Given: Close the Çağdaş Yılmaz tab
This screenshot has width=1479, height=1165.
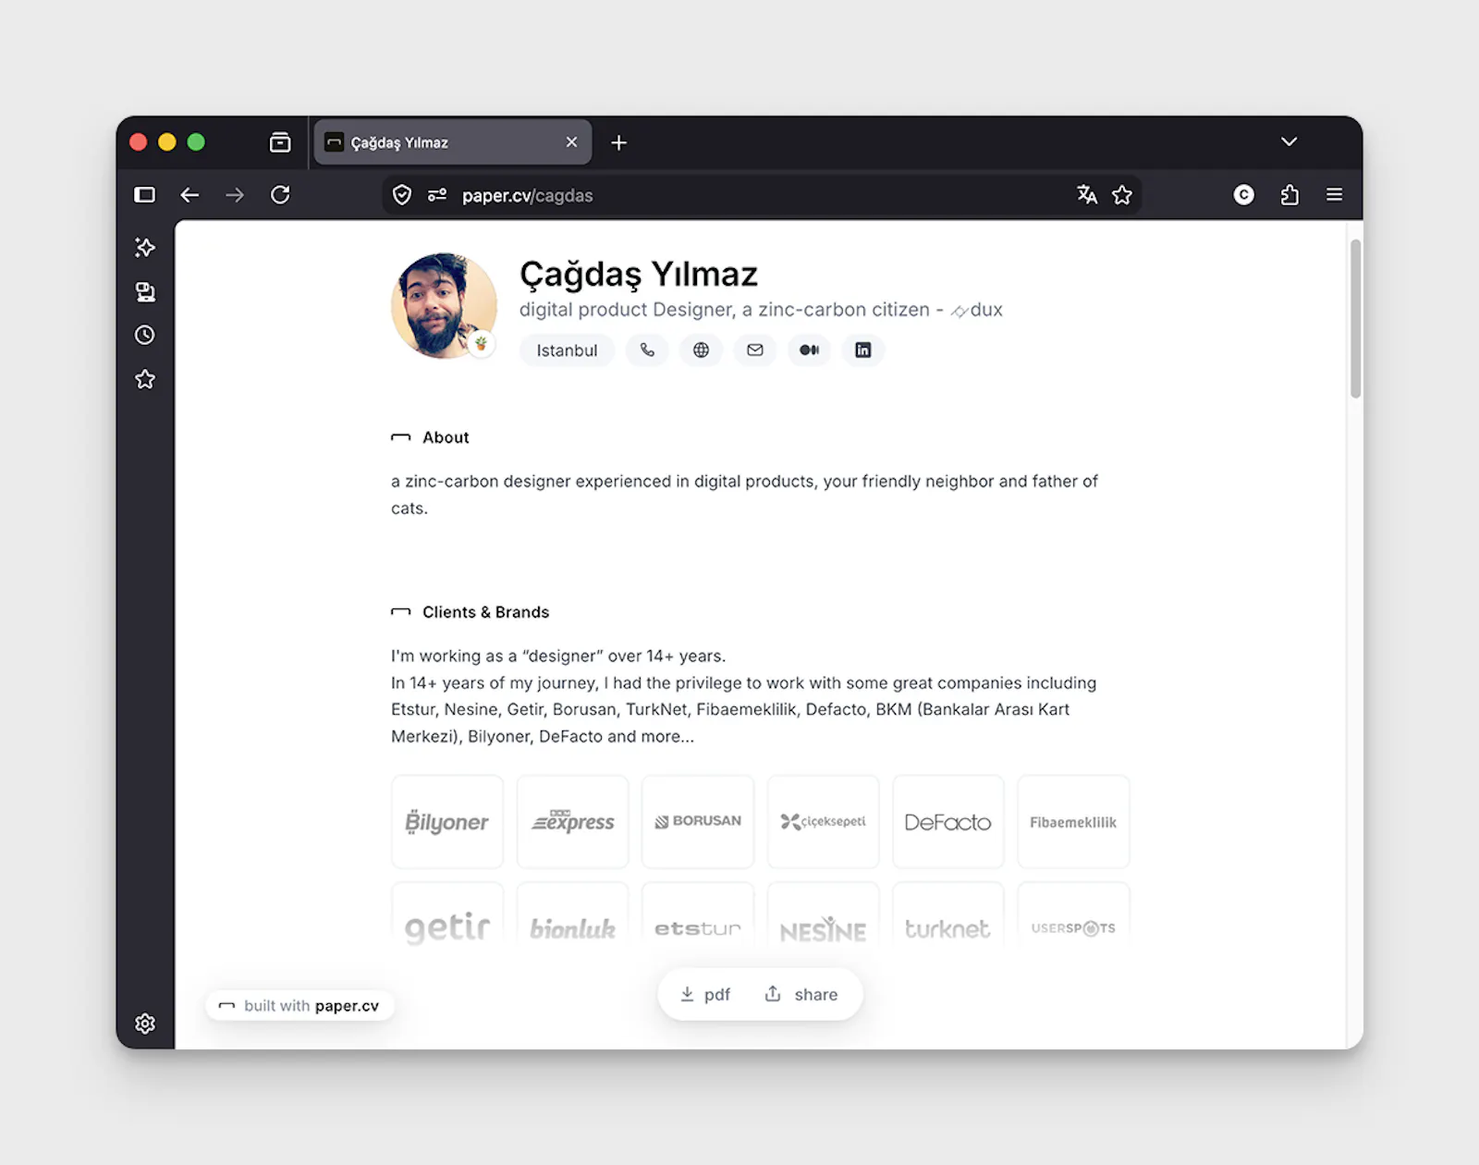Looking at the screenshot, I should click(x=571, y=142).
